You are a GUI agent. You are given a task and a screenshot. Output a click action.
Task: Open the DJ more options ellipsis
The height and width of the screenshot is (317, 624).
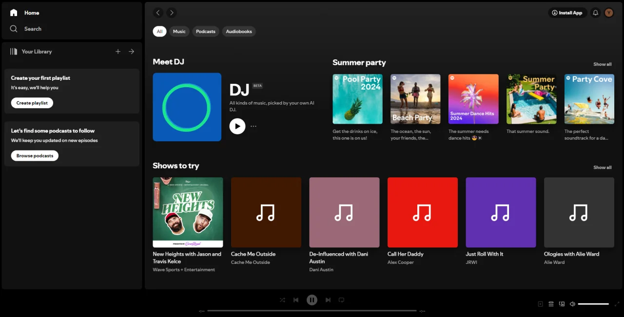[x=253, y=126]
